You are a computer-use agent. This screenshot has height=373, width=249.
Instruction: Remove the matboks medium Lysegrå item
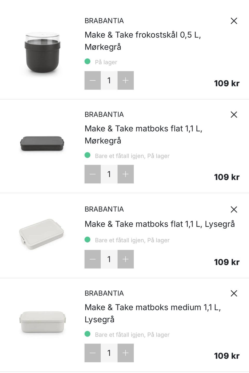click(x=234, y=294)
